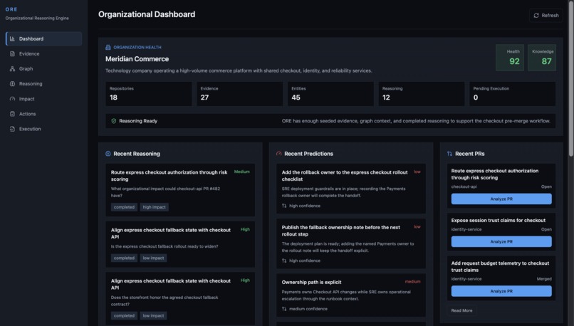Click medium label on Ownership path prediction

[x=412, y=281]
